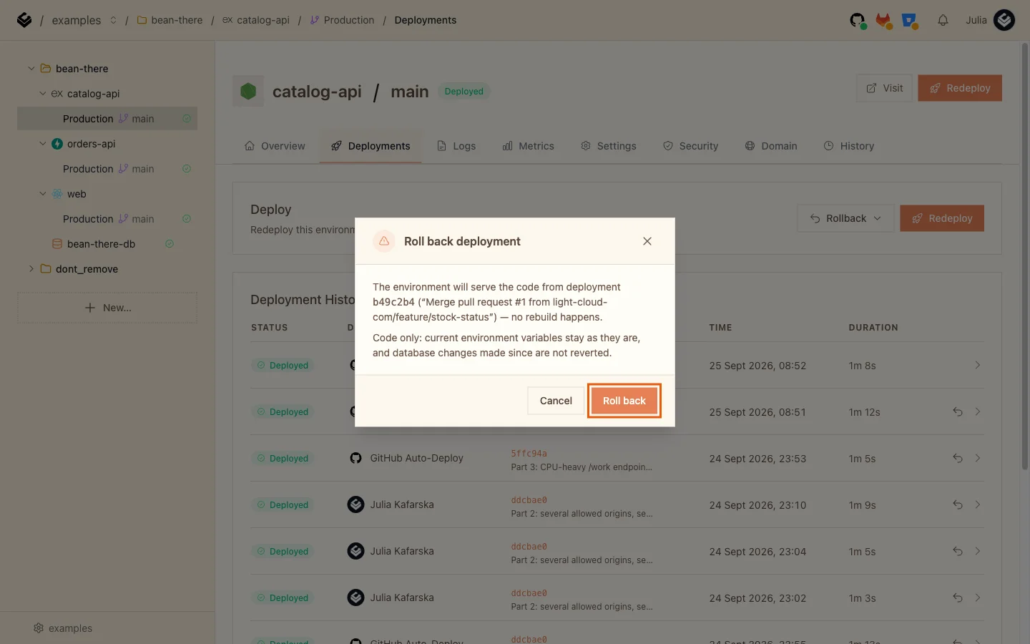Click Julia Kafarska avatar in 23:10 row
The width and height of the screenshot is (1030, 644).
point(355,504)
